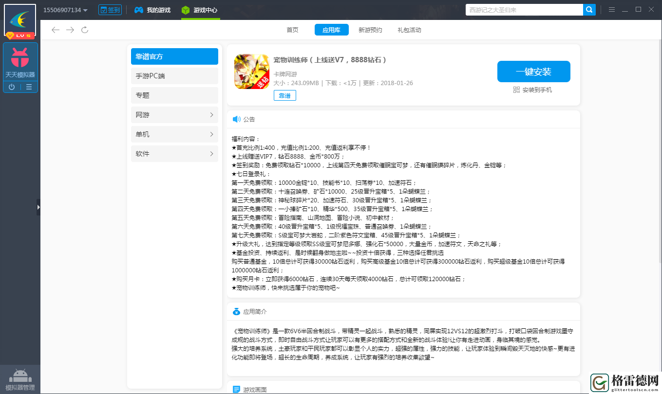This screenshot has width=662, height=394.
Task: Expand the left sidebar collapse arrow
Action: coord(38,207)
